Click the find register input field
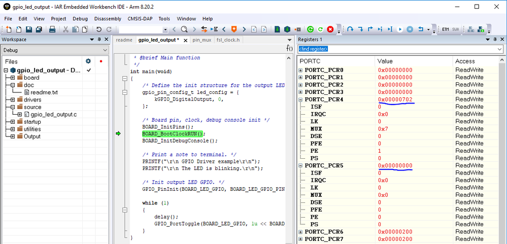This screenshot has height=244, width=507. tap(397, 49)
